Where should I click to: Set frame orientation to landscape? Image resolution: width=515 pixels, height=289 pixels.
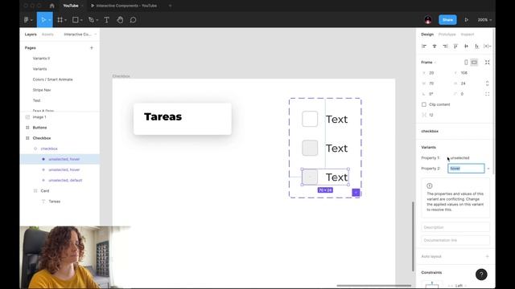tap(474, 63)
